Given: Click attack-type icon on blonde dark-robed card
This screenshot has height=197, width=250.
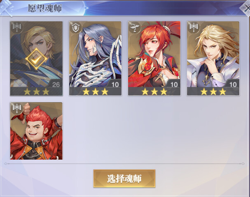Looking at the screenshot, I should coord(17,27).
